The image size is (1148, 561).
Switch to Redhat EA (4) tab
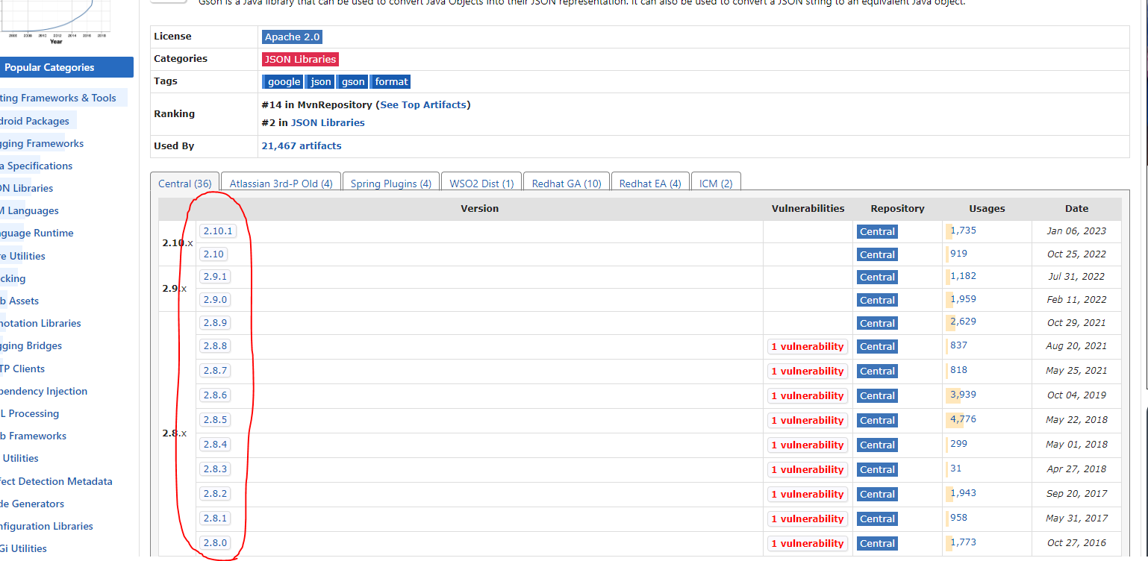(x=650, y=184)
